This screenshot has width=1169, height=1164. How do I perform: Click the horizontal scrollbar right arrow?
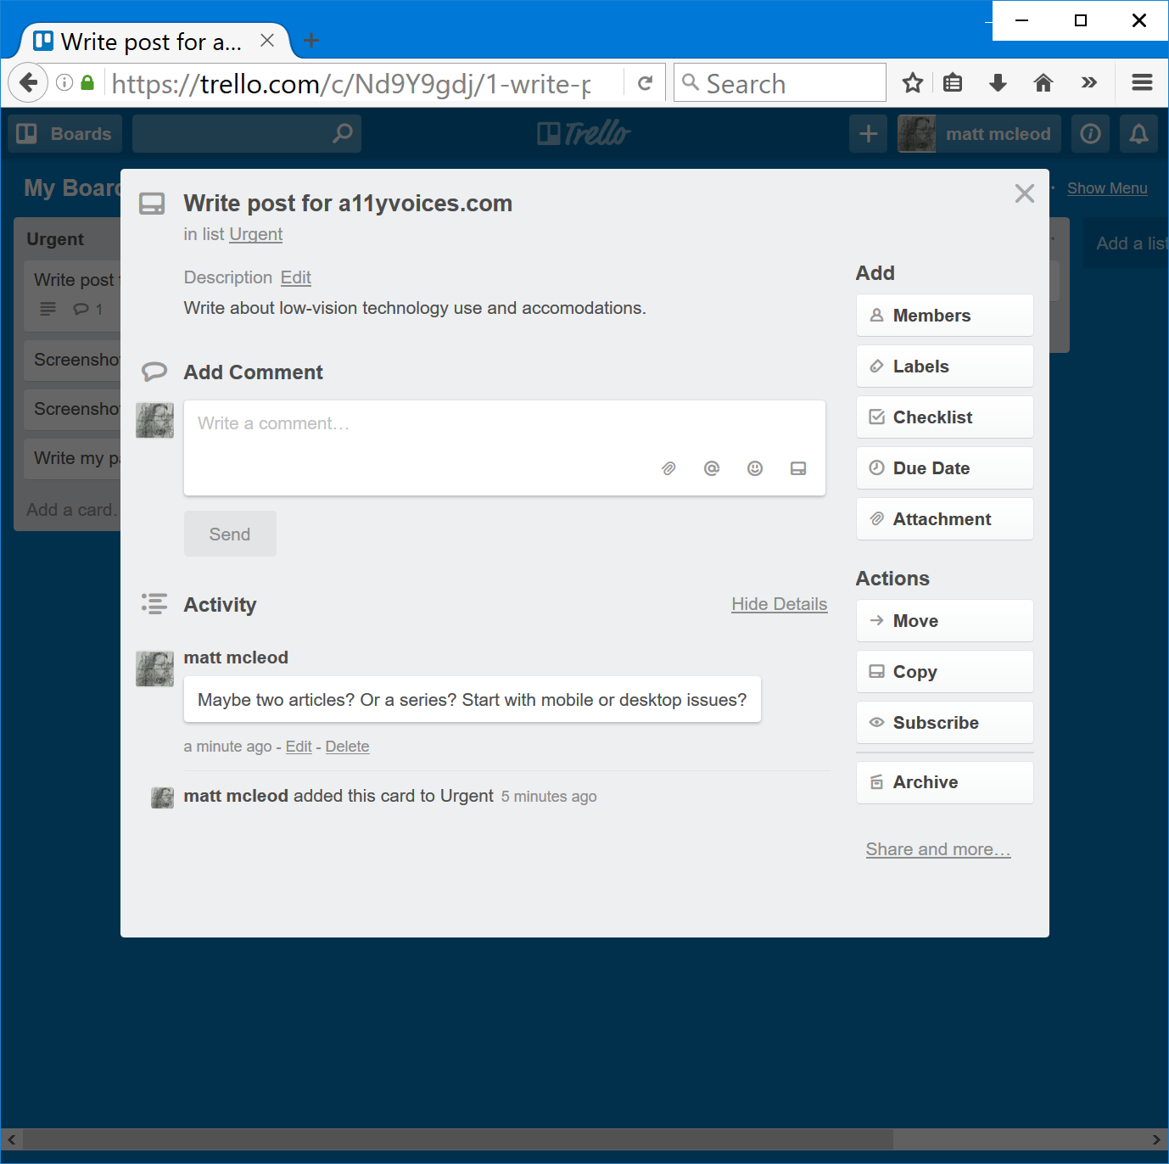[1156, 1139]
